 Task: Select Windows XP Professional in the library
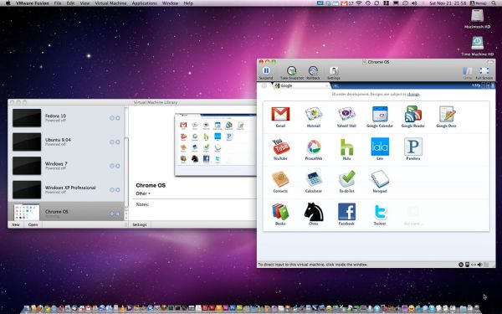pos(66,189)
